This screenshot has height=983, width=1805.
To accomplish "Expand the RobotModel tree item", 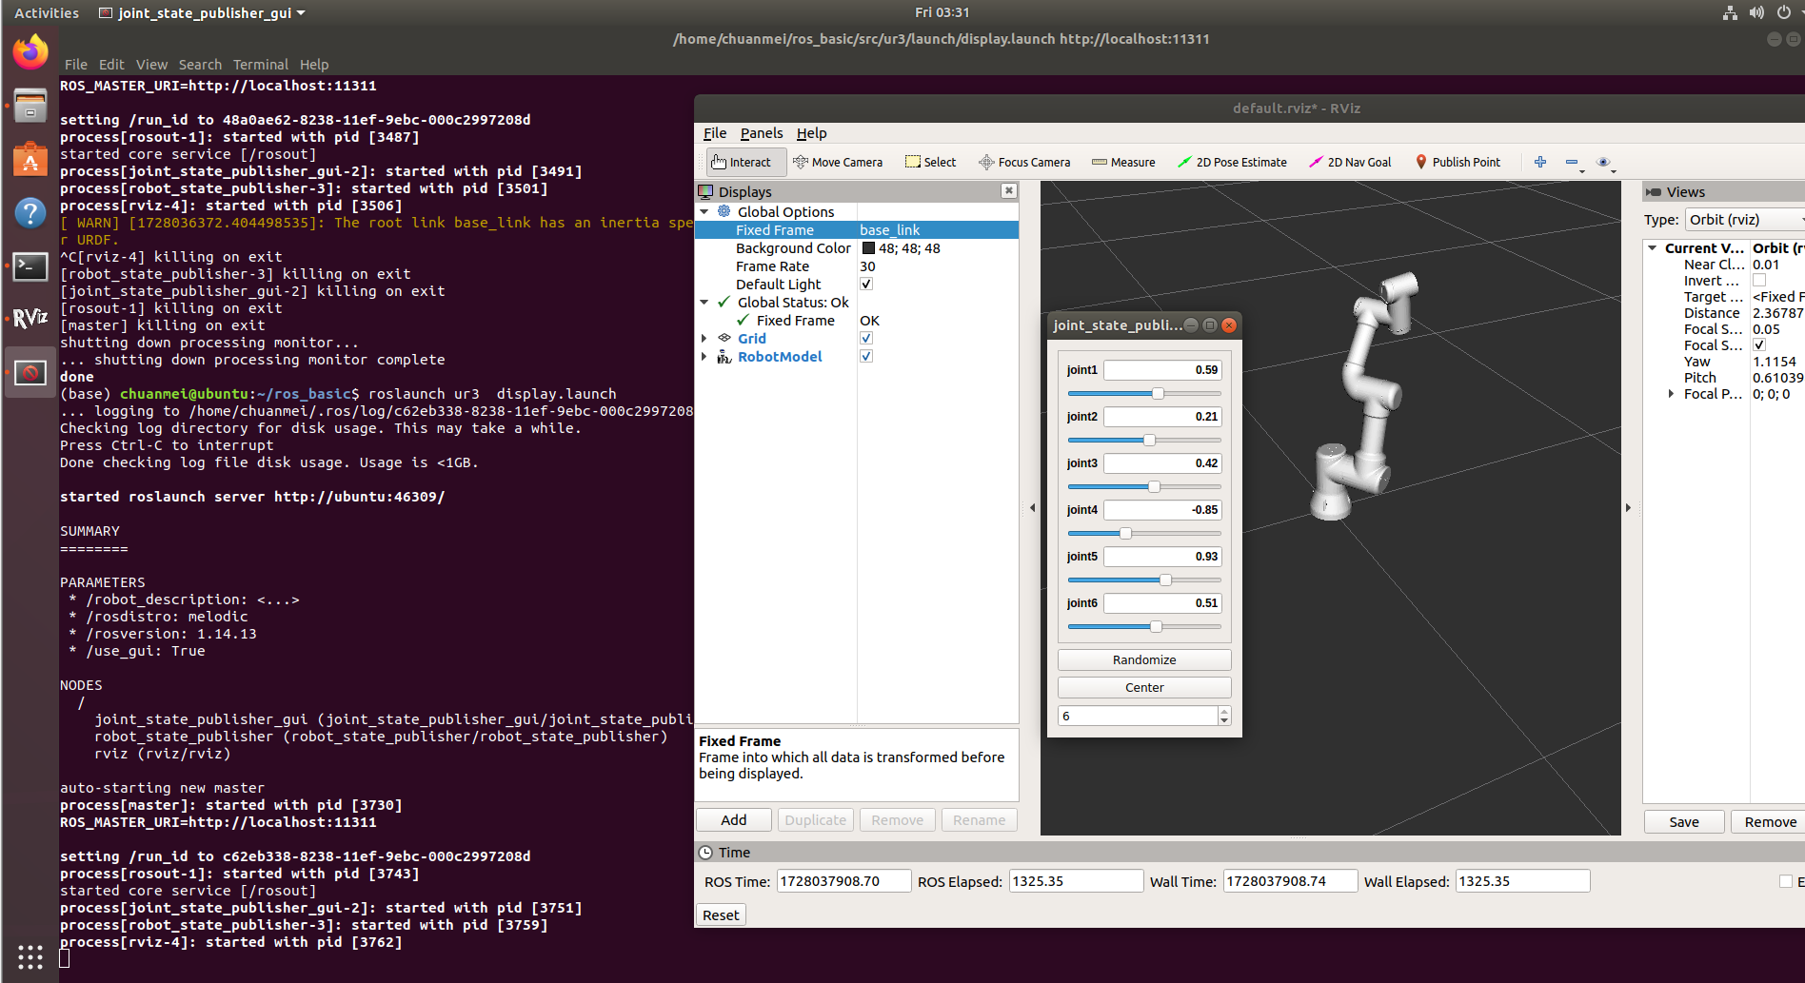I will (x=704, y=356).
